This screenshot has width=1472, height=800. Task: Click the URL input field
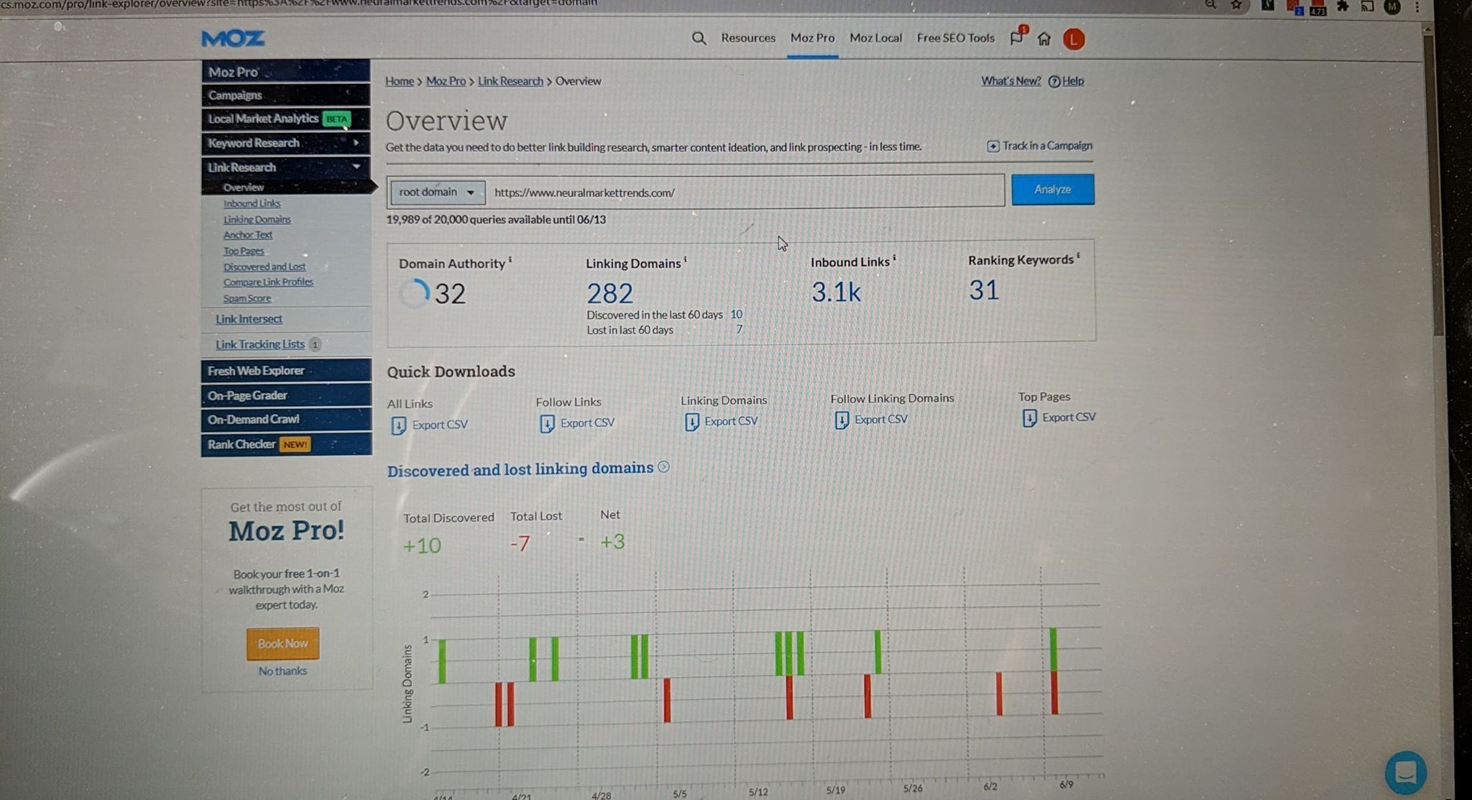pyautogui.click(x=746, y=193)
